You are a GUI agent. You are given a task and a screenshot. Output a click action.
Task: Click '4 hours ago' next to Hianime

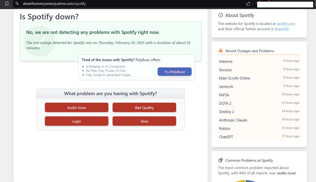[291, 61]
